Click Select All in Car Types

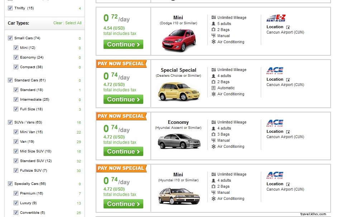[73, 23]
